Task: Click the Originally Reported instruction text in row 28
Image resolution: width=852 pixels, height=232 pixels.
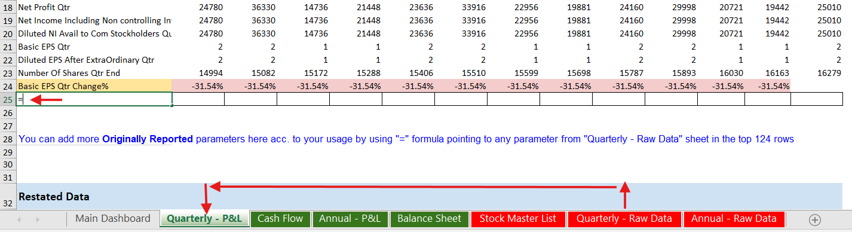Action: [406, 139]
